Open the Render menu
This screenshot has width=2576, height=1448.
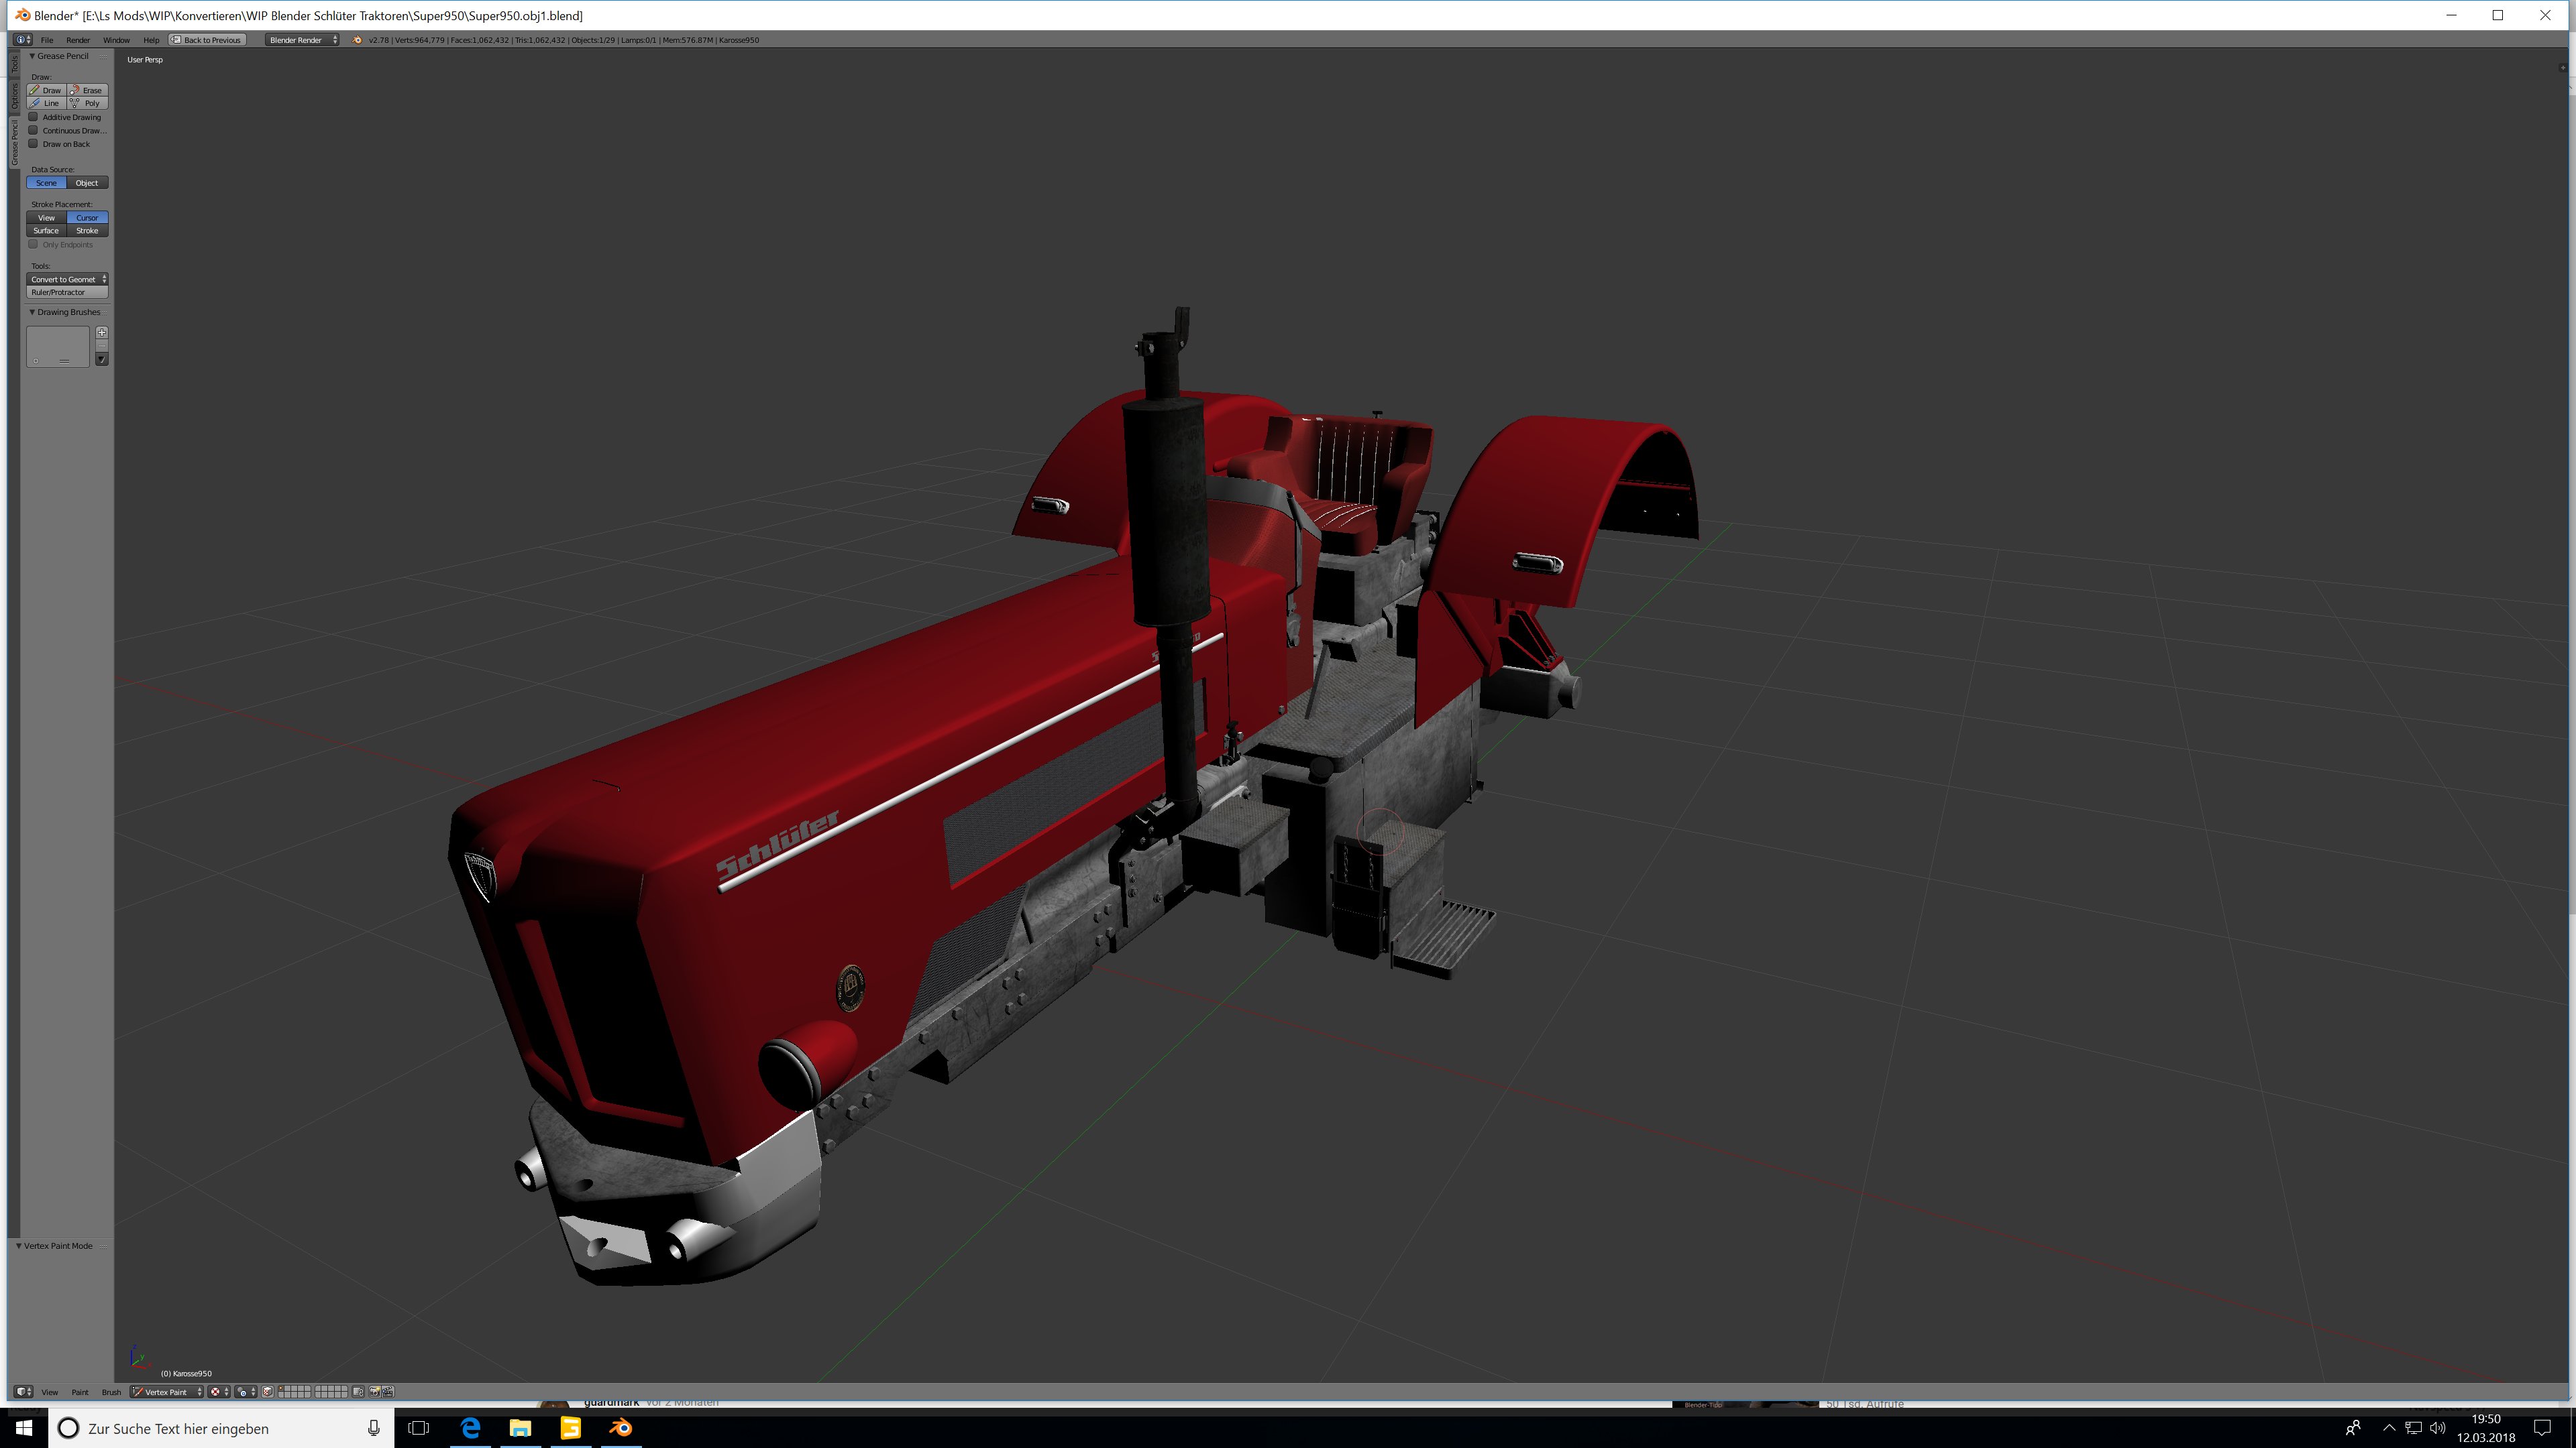(x=77, y=40)
